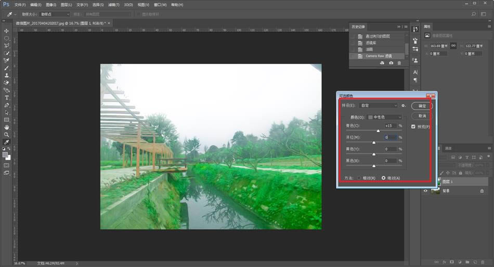The image size is (494, 267).
Task: Open the 图像 image menu
Action: tap(51, 5)
